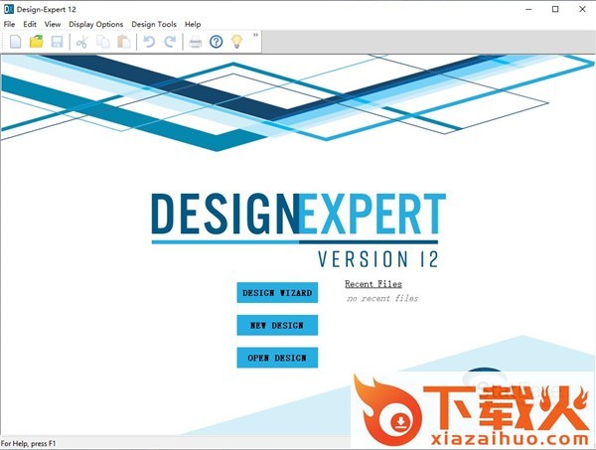
Task: Maximize the Design-Expert 12 window
Action: coord(555,9)
